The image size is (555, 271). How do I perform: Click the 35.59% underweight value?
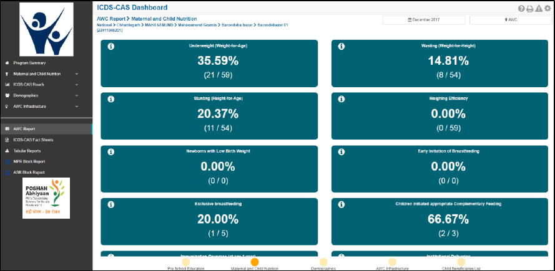pos(218,61)
